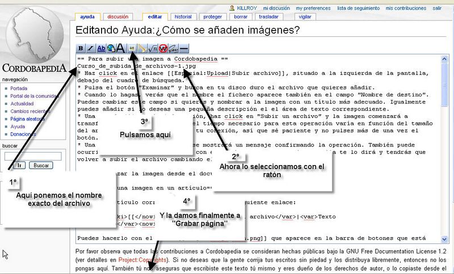The image size is (454, 274).
Task: Click the Cordobapedia logo
Action: point(35,39)
